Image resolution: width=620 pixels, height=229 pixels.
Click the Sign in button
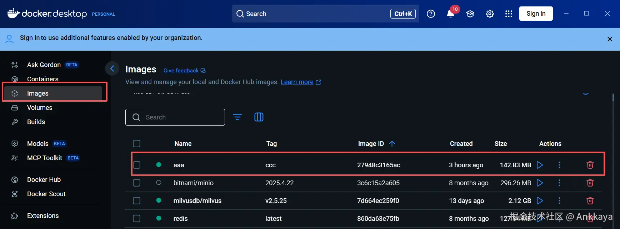click(536, 14)
